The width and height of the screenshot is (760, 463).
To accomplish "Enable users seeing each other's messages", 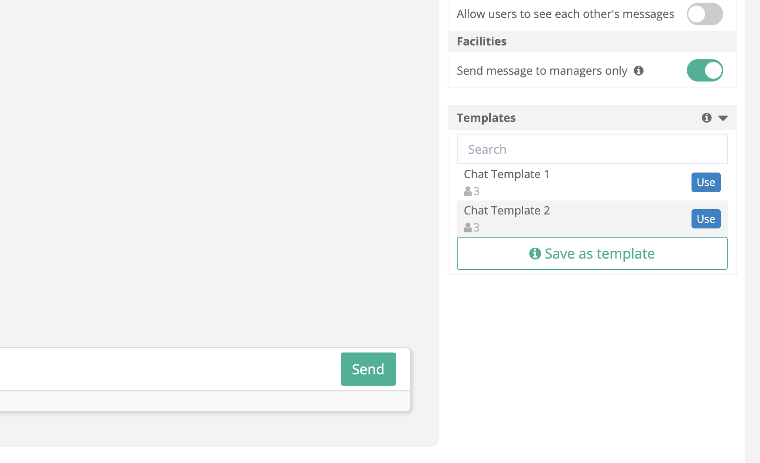I will 705,14.
